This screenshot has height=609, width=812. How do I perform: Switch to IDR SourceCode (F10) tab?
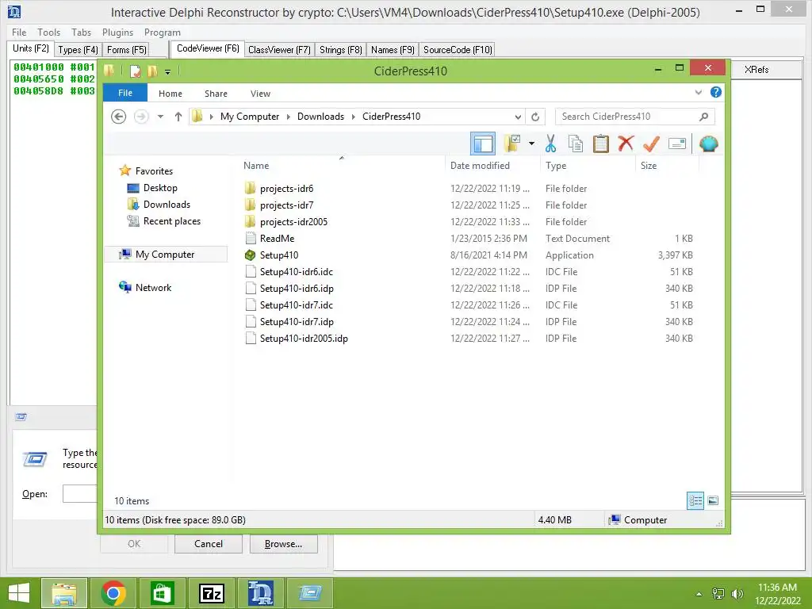pyautogui.click(x=458, y=50)
